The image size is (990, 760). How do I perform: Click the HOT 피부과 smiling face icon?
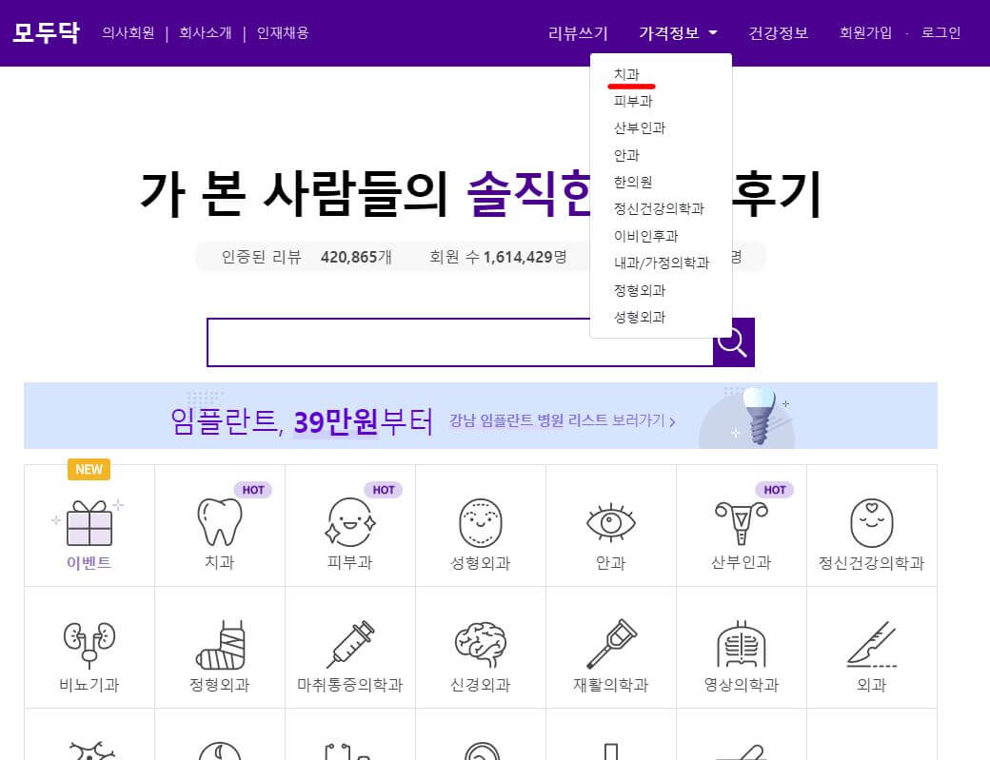pyautogui.click(x=350, y=521)
